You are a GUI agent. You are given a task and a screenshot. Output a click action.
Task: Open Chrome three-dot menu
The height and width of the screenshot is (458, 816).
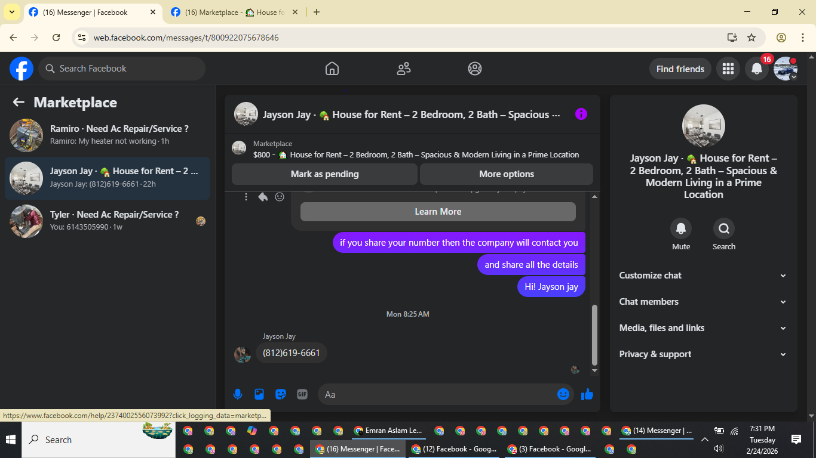tap(803, 38)
